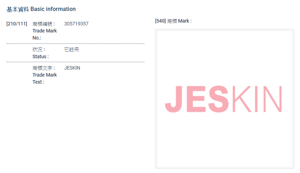This screenshot has width=300, height=173.
Task: Click the "Trade Mark Text :" English label
Action: point(44,78)
